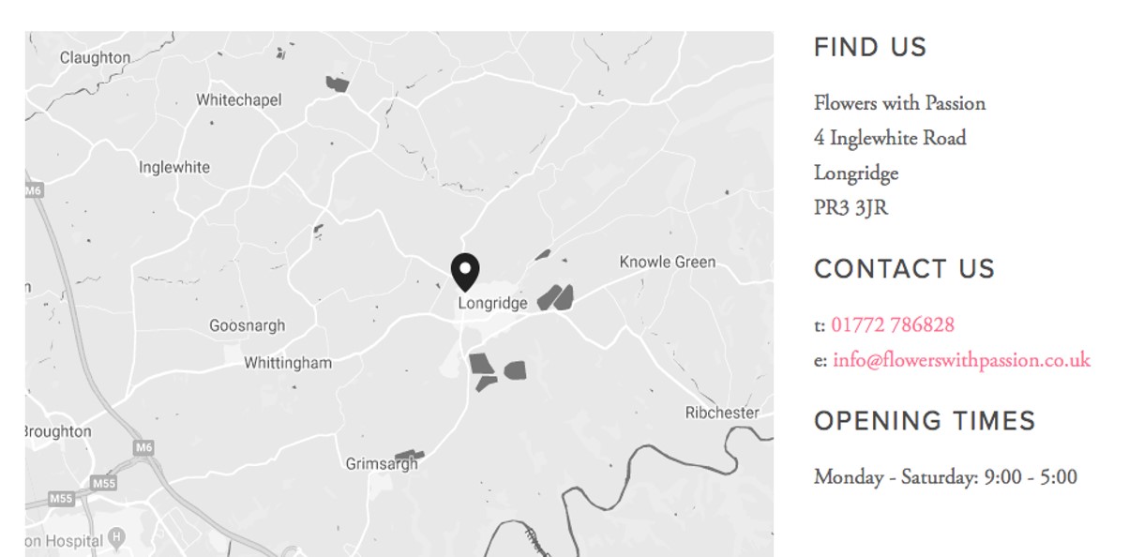Image resolution: width=1129 pixels, height=557 pixels.
Task: Call the phone number 01772 786828
Action: (893, 325)
